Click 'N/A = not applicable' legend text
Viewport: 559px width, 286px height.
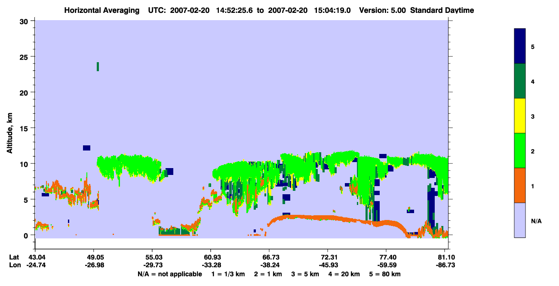[x=169, y=274]
